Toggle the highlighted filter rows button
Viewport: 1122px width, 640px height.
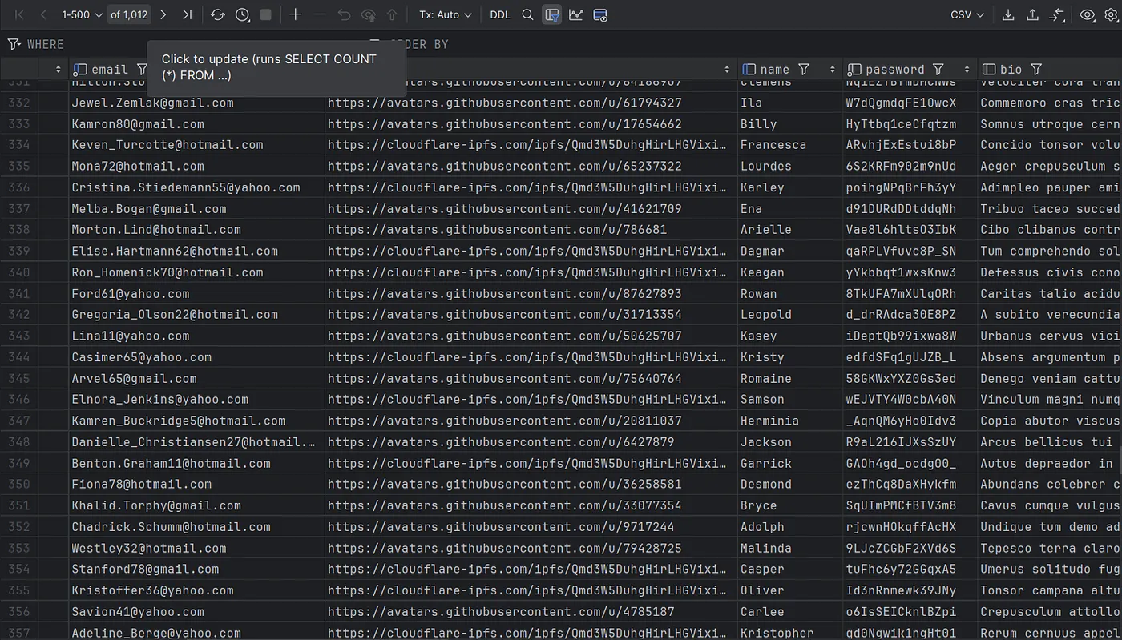click(551, 14)
